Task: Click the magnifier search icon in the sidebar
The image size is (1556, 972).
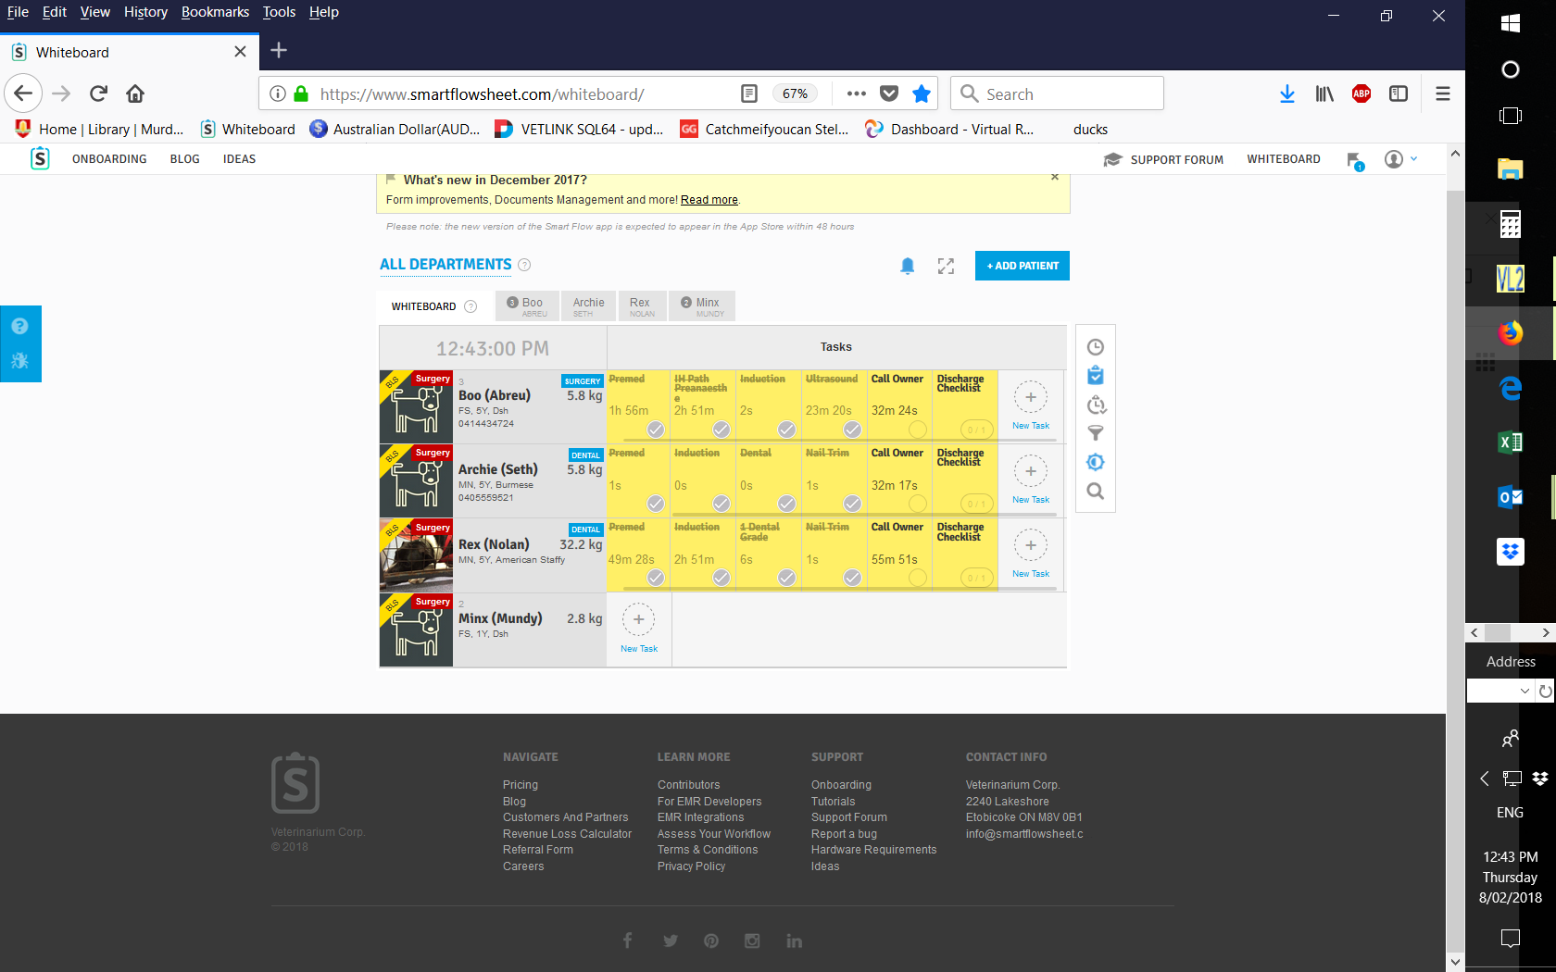Action: pyautogui.click(x=1095, y=492)
